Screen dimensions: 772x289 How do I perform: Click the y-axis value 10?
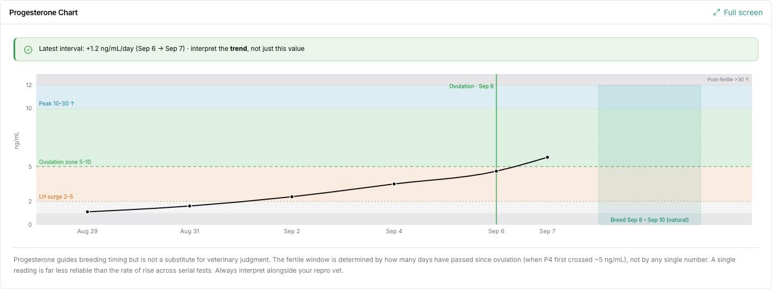click(28, 108)
